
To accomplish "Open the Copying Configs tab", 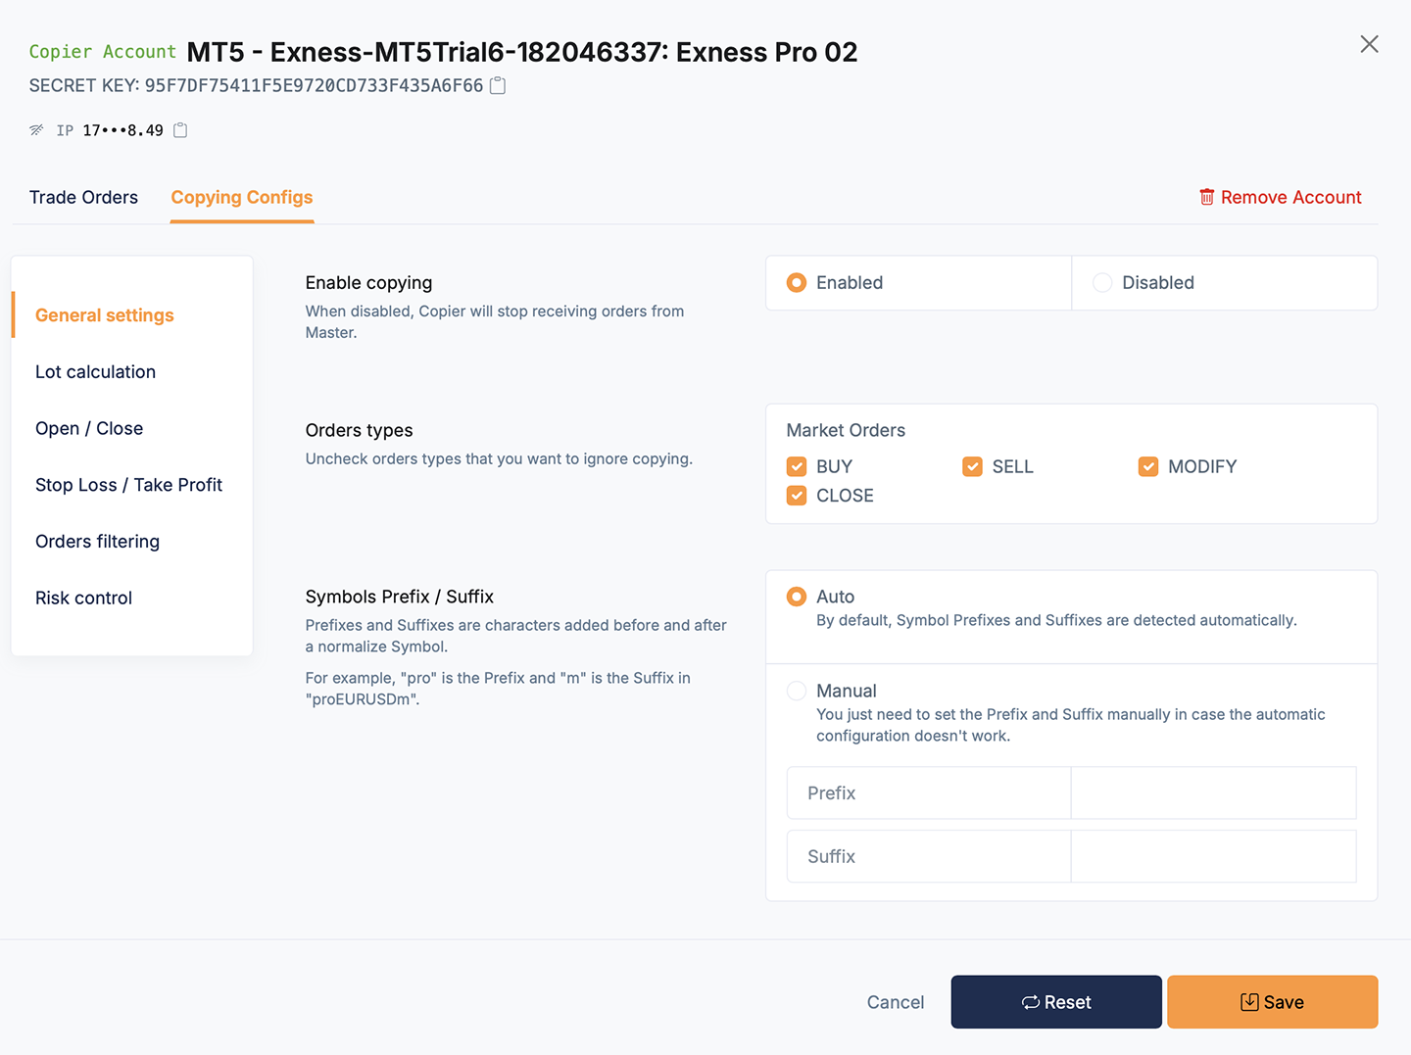I will point(242,197).
